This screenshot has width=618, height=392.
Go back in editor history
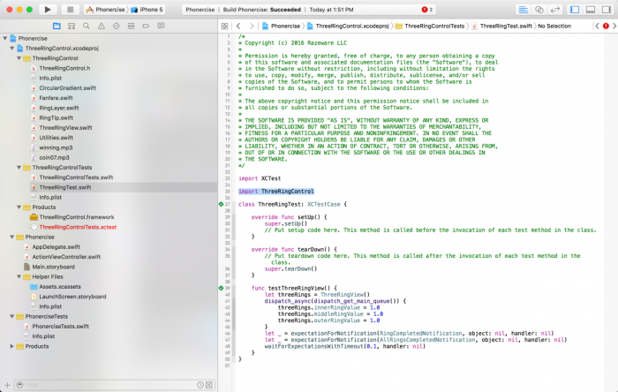point(238,26)
